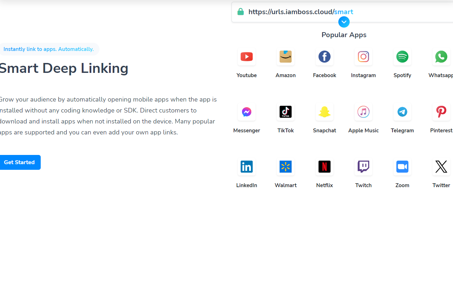Click the Instagram app icon
Viewport: 453px width, 283px height.
coord(363,57)
